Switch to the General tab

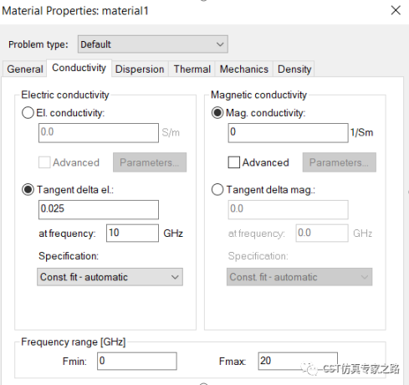click(25, 69)
